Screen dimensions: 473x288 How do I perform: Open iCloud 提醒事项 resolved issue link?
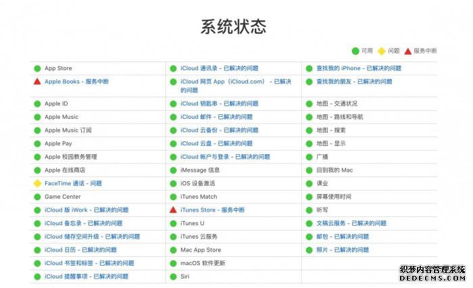point(86,277)
